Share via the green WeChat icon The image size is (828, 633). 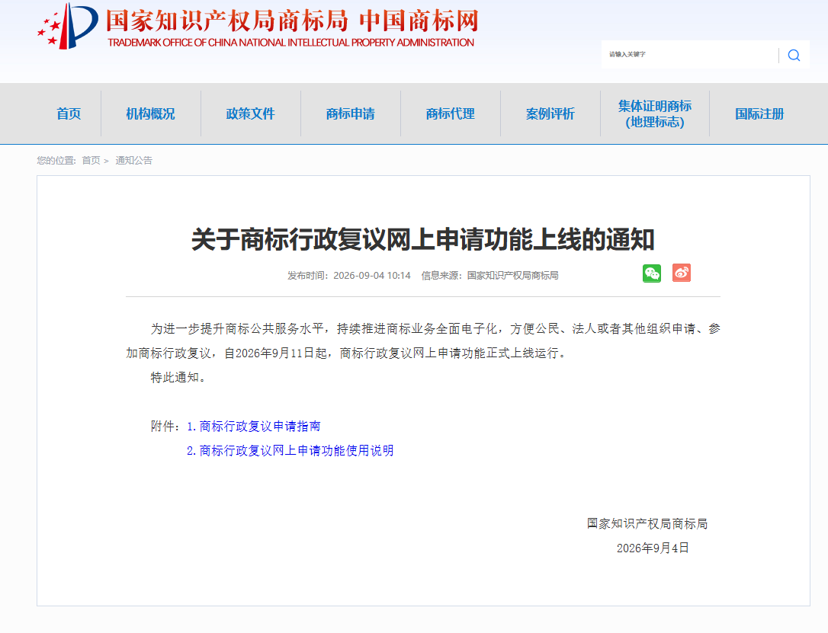coord(652,273)
